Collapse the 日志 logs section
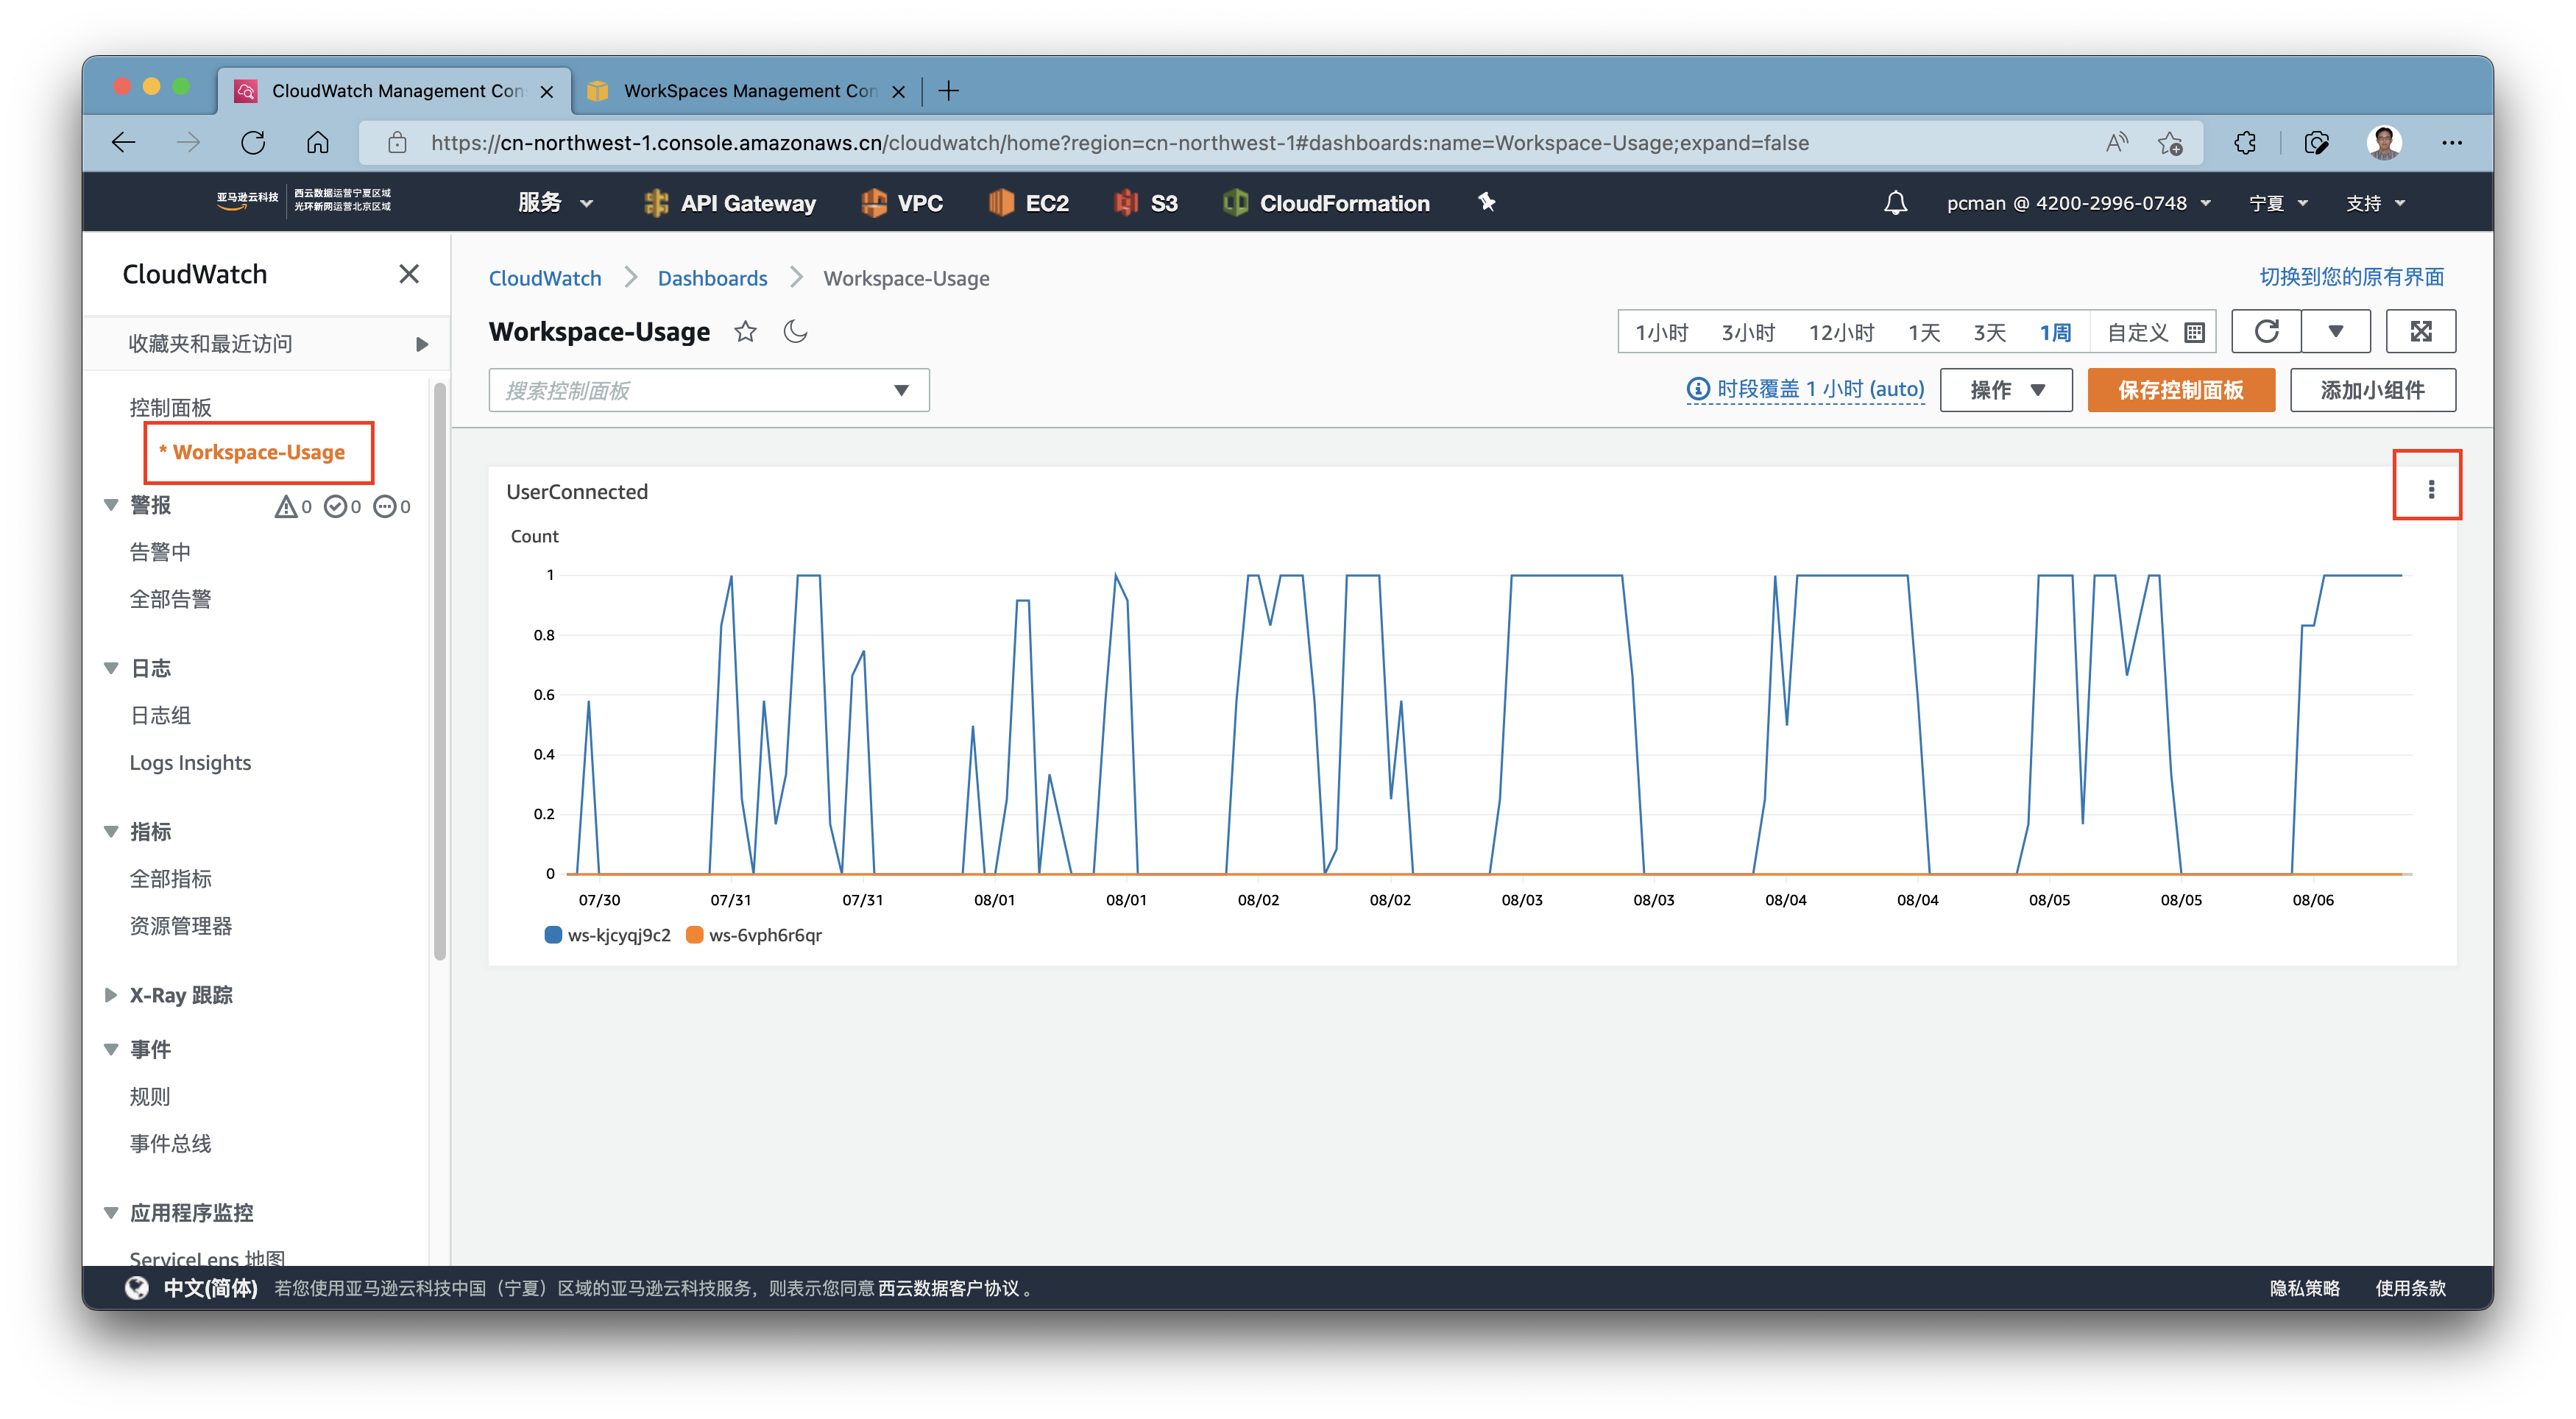Viewport: 2576px width, 1419px height. pyautogui.click(x=111, y=669)
